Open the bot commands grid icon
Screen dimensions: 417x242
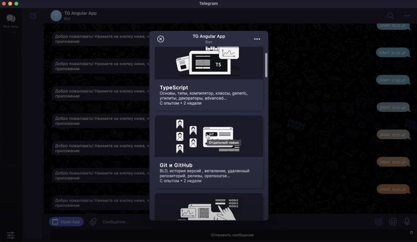pos(379,222)
